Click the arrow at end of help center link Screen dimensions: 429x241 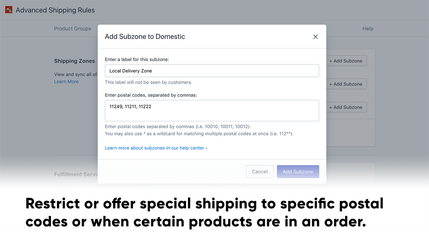(206, 148)
